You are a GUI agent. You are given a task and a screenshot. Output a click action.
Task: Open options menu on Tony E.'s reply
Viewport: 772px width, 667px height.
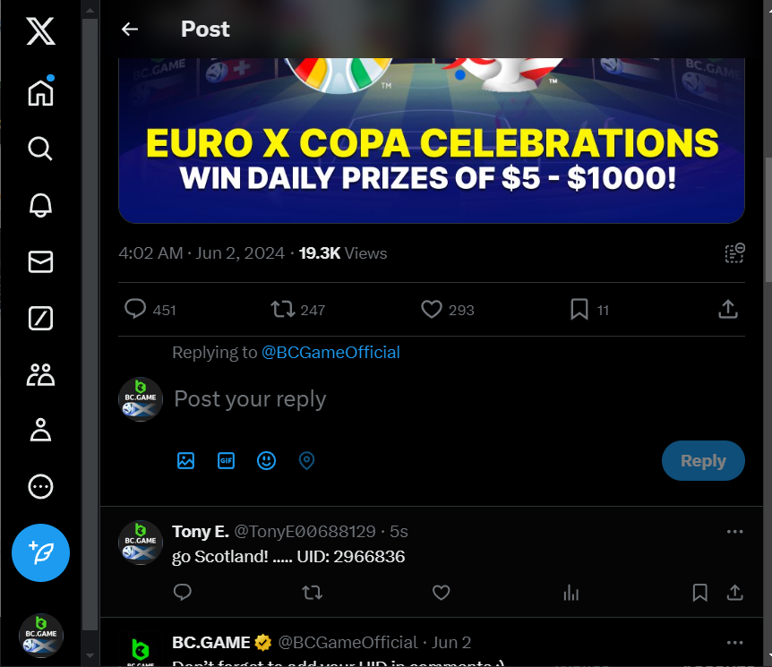pos(734,532)
